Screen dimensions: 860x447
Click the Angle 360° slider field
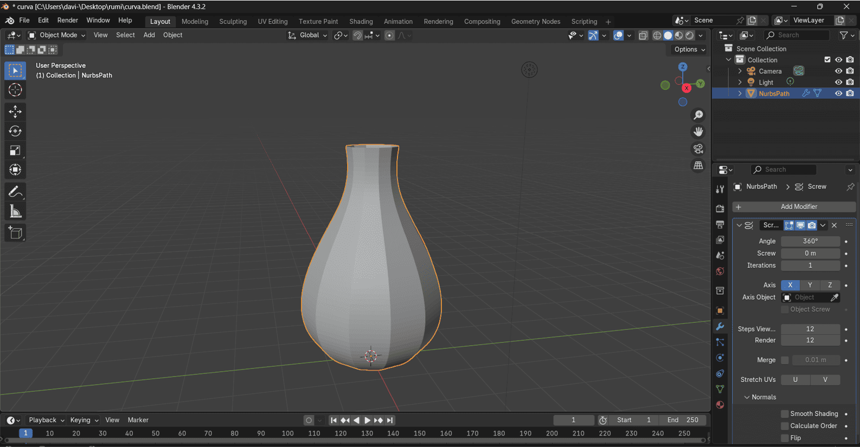click(810, 241)
